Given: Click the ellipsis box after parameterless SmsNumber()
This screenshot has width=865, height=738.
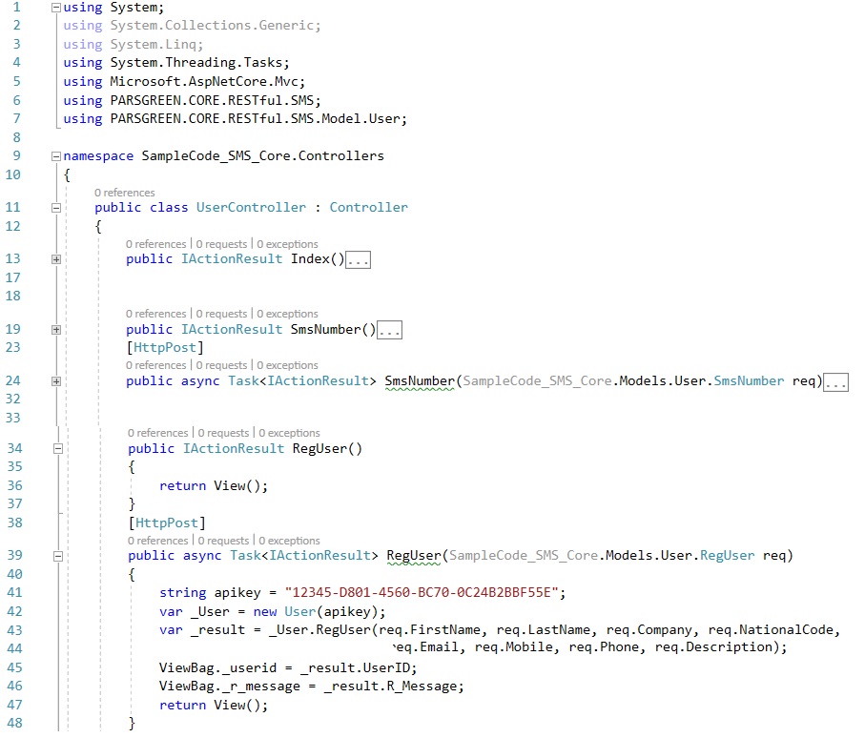Looking at the screenshot, I should [x=390, y=330].
